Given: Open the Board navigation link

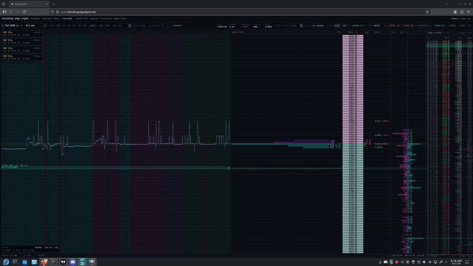Looking at the screenshot, I should (79, 19).
